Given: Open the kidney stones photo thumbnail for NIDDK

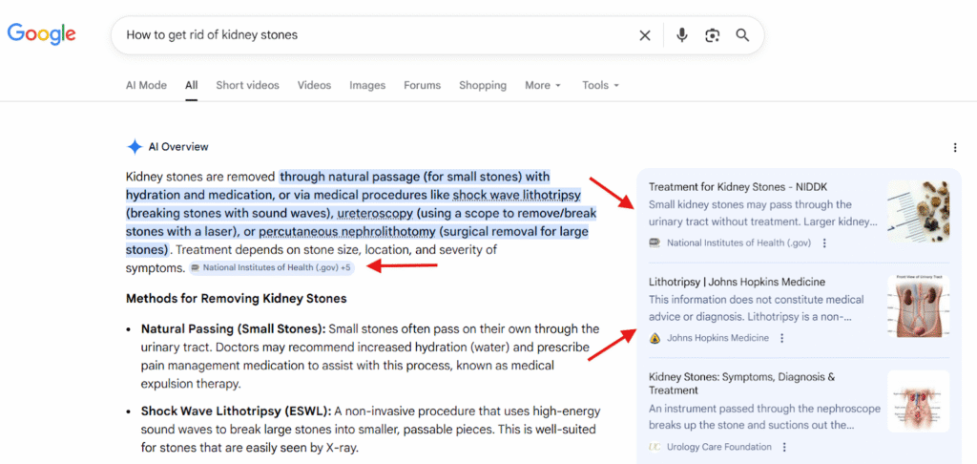Looking at the screenshot, I should click(x=919, y=211).
